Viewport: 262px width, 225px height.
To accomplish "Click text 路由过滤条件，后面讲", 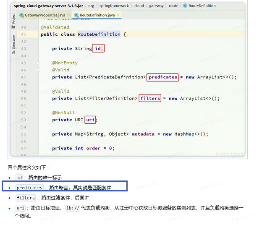I will point(65,198).
